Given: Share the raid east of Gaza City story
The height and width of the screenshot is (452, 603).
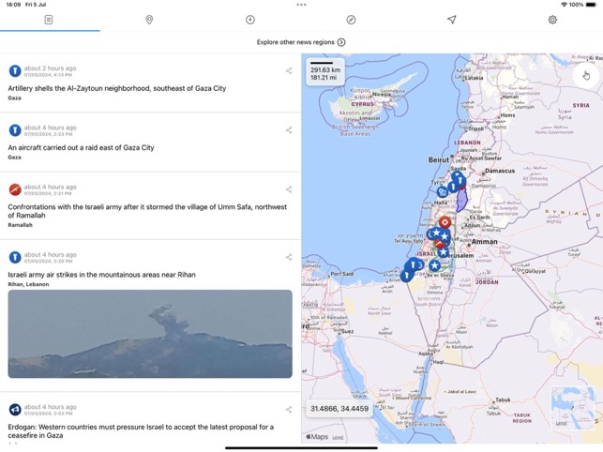Looking at the screenshot, I should (289, 130).
